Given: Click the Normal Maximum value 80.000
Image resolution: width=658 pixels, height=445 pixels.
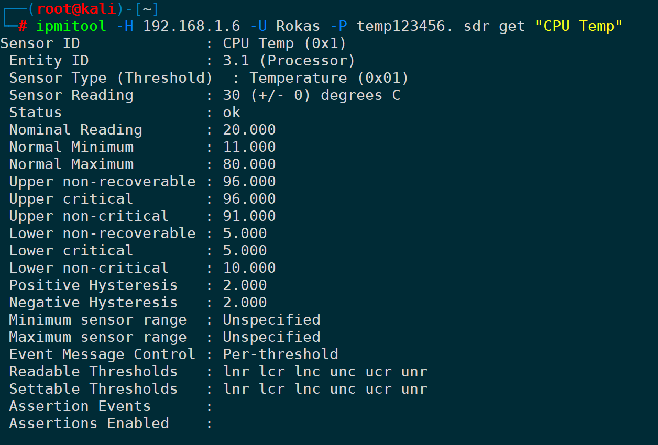Looking at the screenshot, I should click(249, 164).
